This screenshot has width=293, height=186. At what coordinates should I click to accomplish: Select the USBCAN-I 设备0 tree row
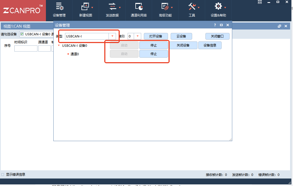[75, 45]
